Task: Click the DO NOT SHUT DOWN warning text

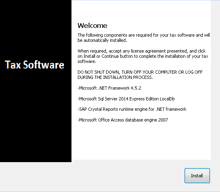Action: coord(140,75)
